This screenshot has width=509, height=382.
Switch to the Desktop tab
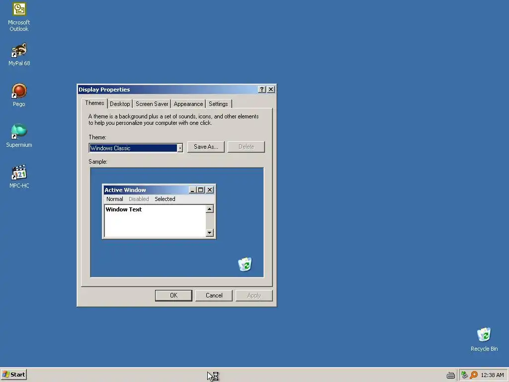pyautogui.click(x=120, y=104)
